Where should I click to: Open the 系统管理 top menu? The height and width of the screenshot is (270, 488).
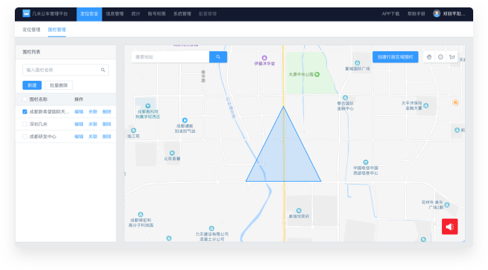[182, 13]
